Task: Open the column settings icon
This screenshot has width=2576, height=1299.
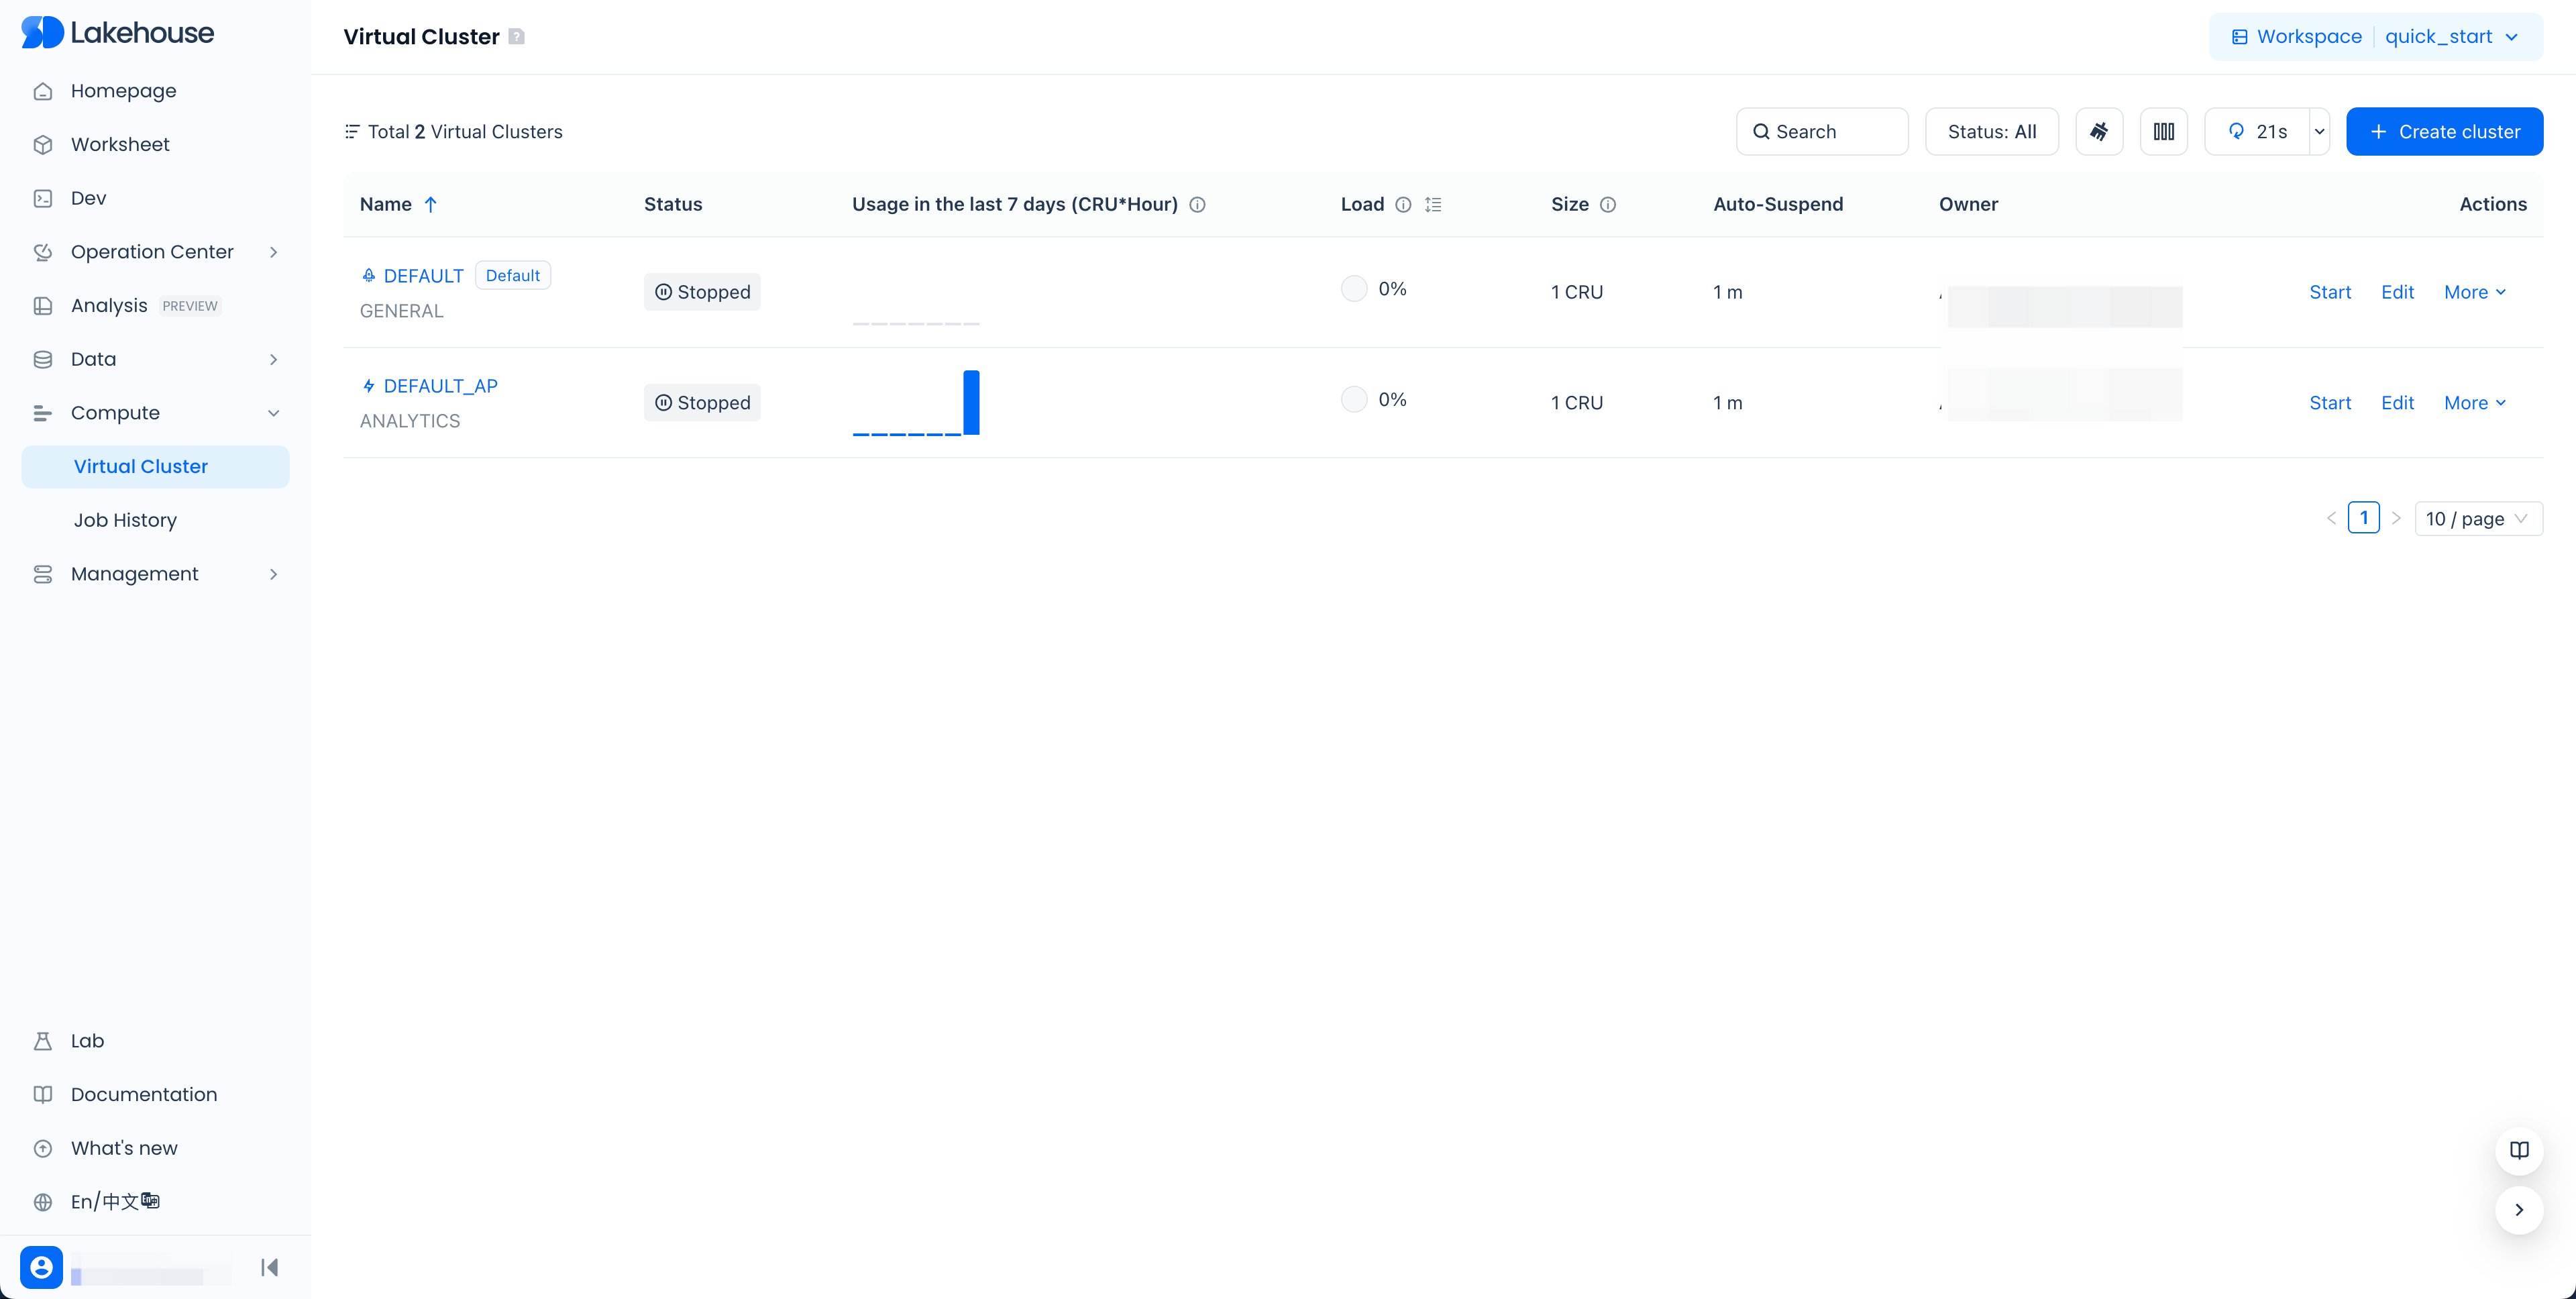Action: click(2163, 132)
